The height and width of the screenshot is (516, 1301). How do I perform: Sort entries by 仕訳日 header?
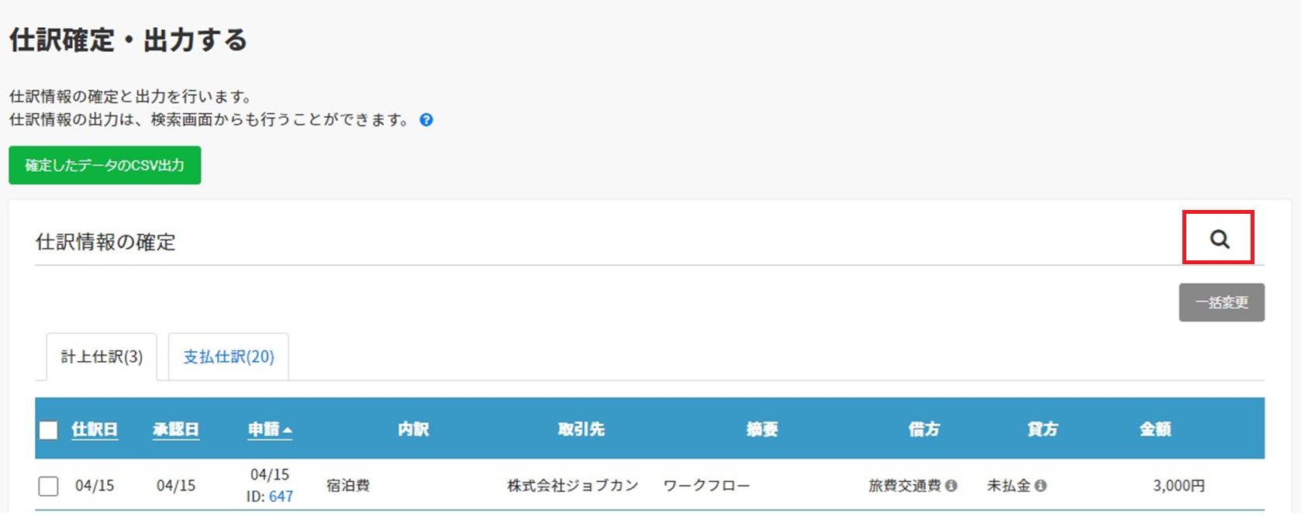point(95,429)
